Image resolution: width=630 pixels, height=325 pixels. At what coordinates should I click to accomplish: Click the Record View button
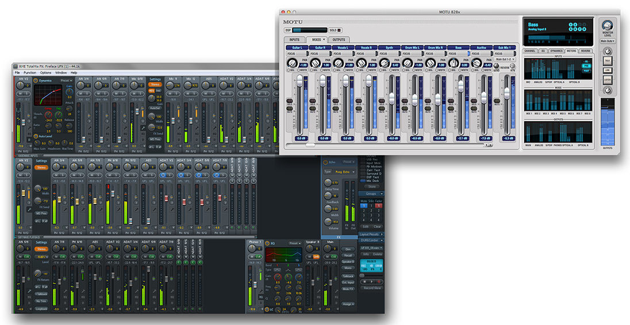[x=372, y=288]
